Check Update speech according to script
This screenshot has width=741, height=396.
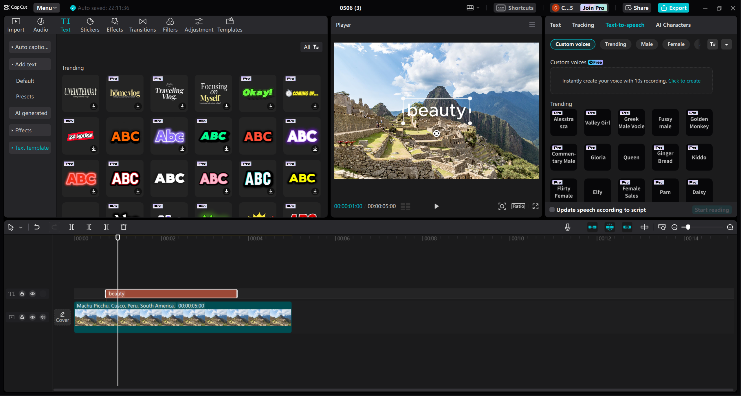552,210
